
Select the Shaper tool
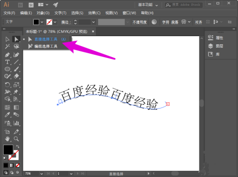pos(7,76)
